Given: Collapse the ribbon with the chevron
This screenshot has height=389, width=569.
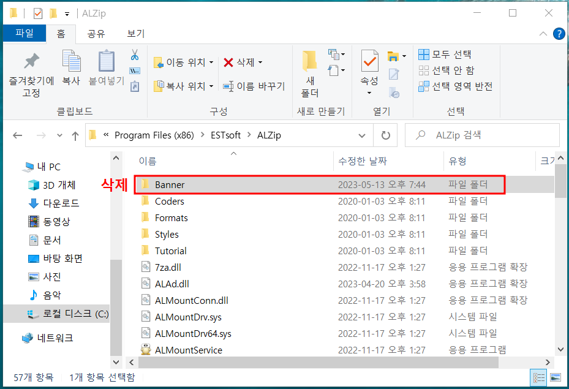Looking at the screenshot, I should click(543, 34).
